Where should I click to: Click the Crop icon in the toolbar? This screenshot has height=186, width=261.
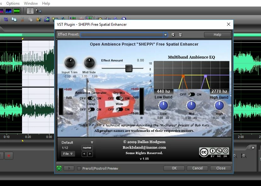click(6, 19)
